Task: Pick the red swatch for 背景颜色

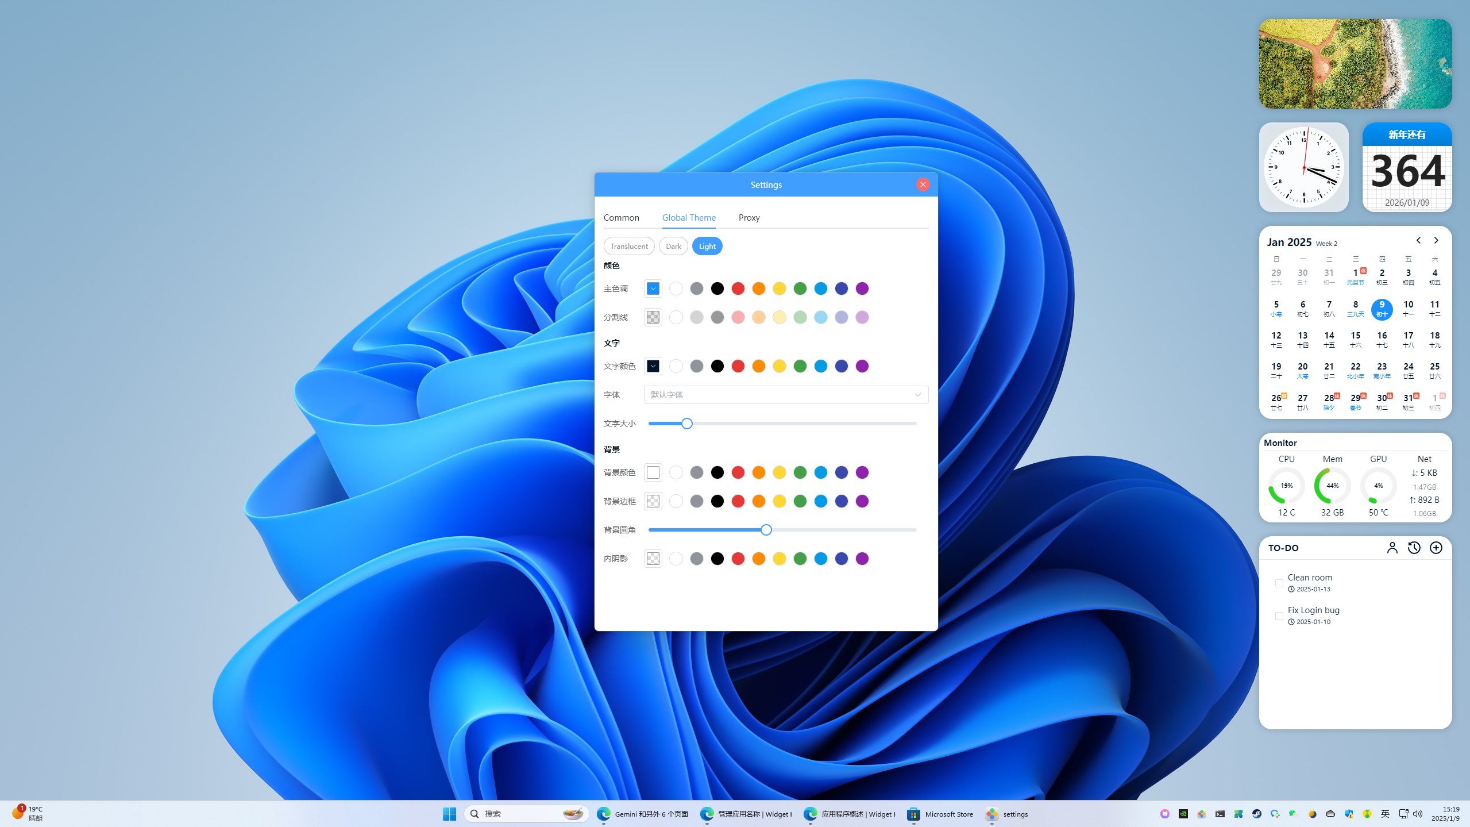Action: point(738,472)
